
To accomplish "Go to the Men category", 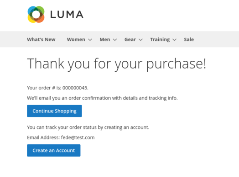I will coord(105,39).
